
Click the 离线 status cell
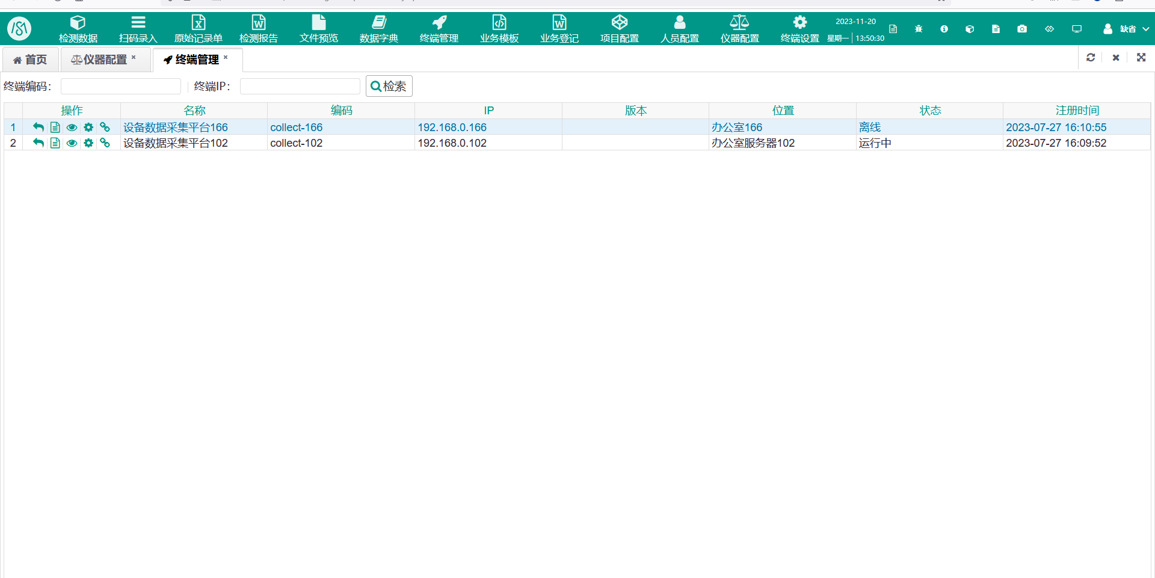click(930, 127)
